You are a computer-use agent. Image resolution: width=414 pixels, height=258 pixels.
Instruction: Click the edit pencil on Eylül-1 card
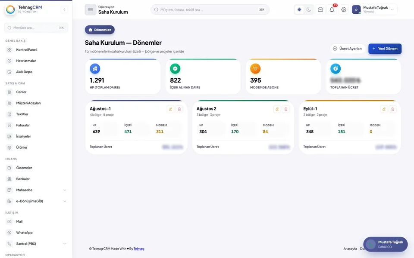click(384, 109)
